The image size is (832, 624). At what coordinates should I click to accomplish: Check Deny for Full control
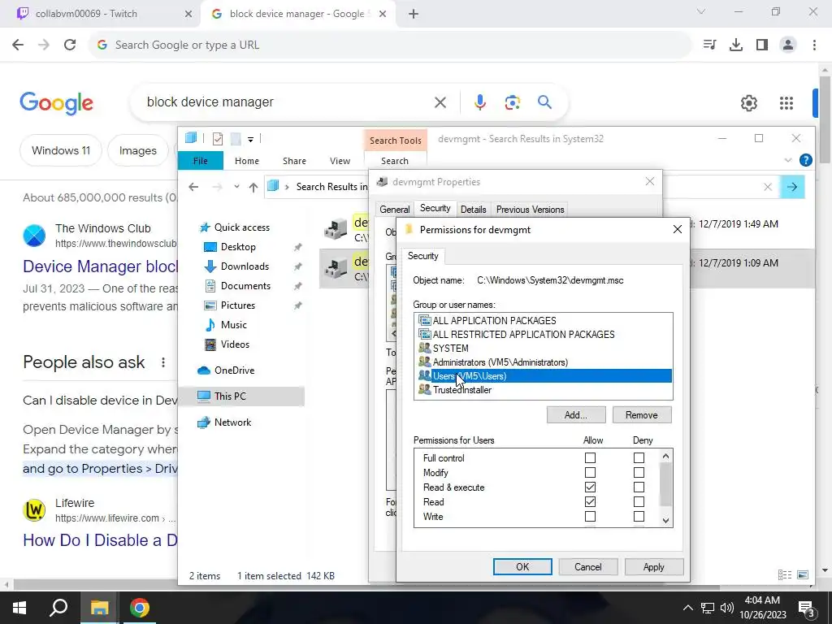[x=639, y=457]
